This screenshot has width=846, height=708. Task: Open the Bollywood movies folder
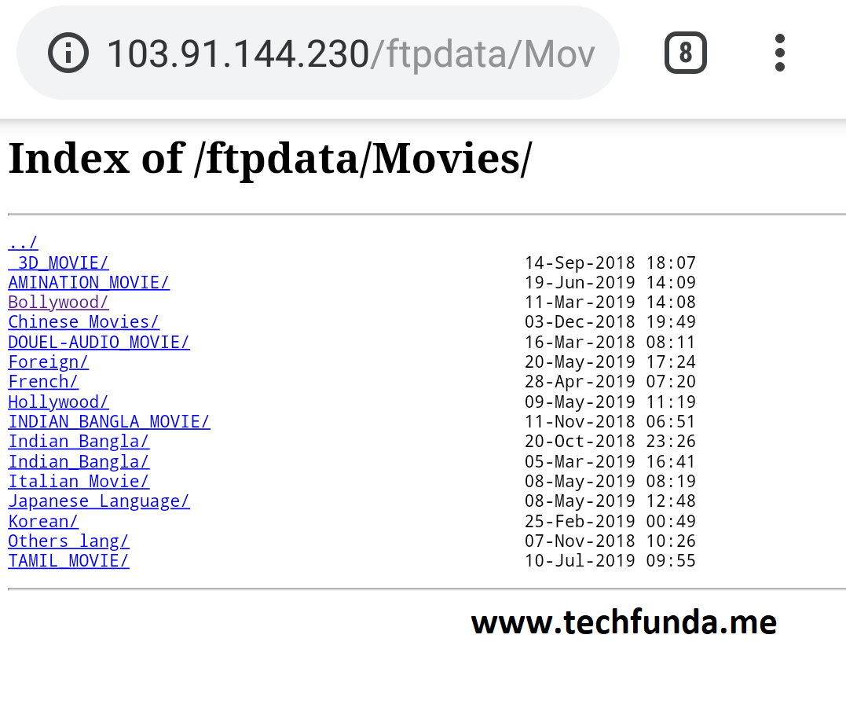click(x=58, y=302)
